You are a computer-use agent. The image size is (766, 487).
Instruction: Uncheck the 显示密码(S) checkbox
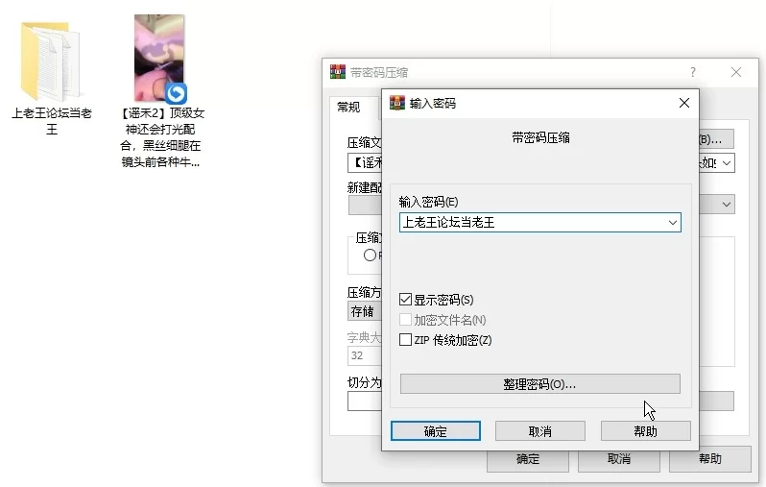click(x=405, y=300)
